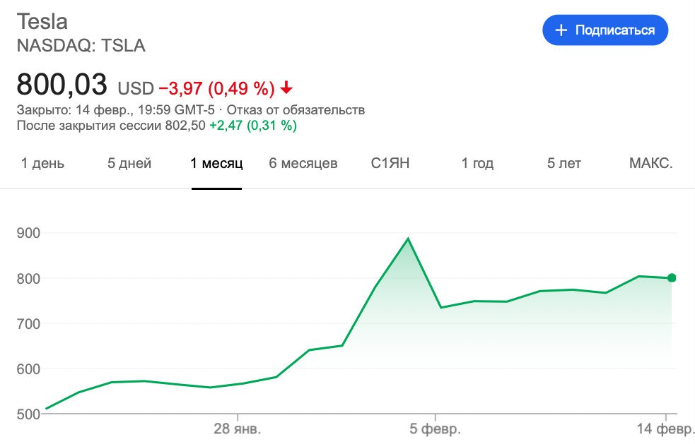
Task: Open the 5 лет range tab
Action: 564,164
